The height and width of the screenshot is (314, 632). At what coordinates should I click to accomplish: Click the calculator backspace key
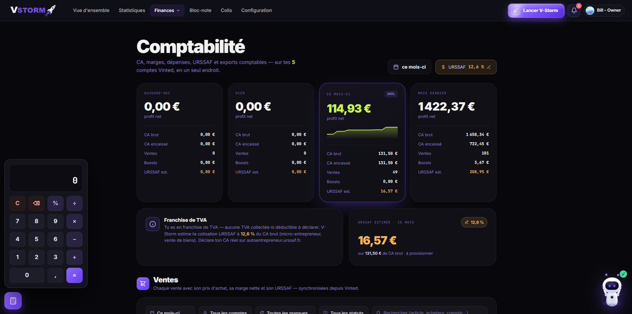[x=37, y=203]
